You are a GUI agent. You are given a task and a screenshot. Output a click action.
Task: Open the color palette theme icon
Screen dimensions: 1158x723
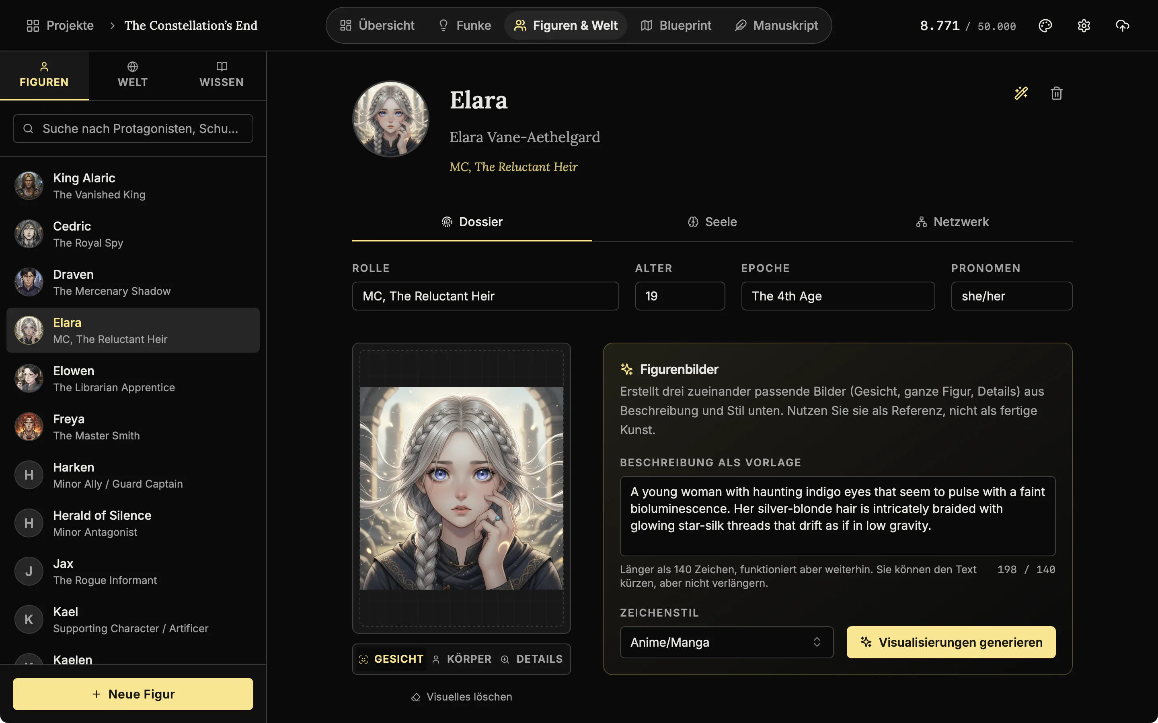tap(1045, 25)
